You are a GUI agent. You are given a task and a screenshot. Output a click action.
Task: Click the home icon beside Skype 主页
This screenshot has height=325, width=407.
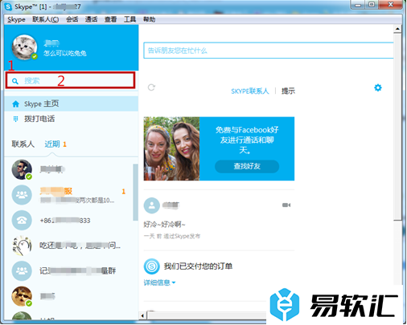pyautogui.click(x=16, y=104)
